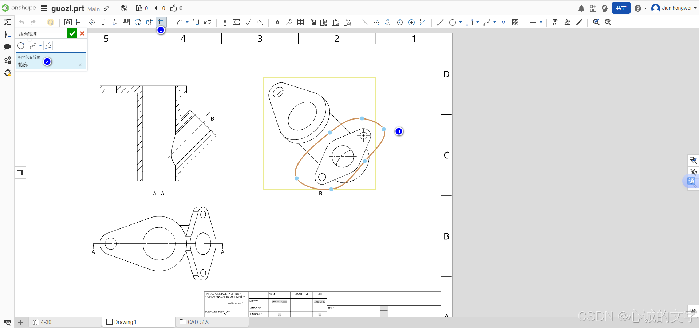Click the Main branch label

[x=94, y=9]
